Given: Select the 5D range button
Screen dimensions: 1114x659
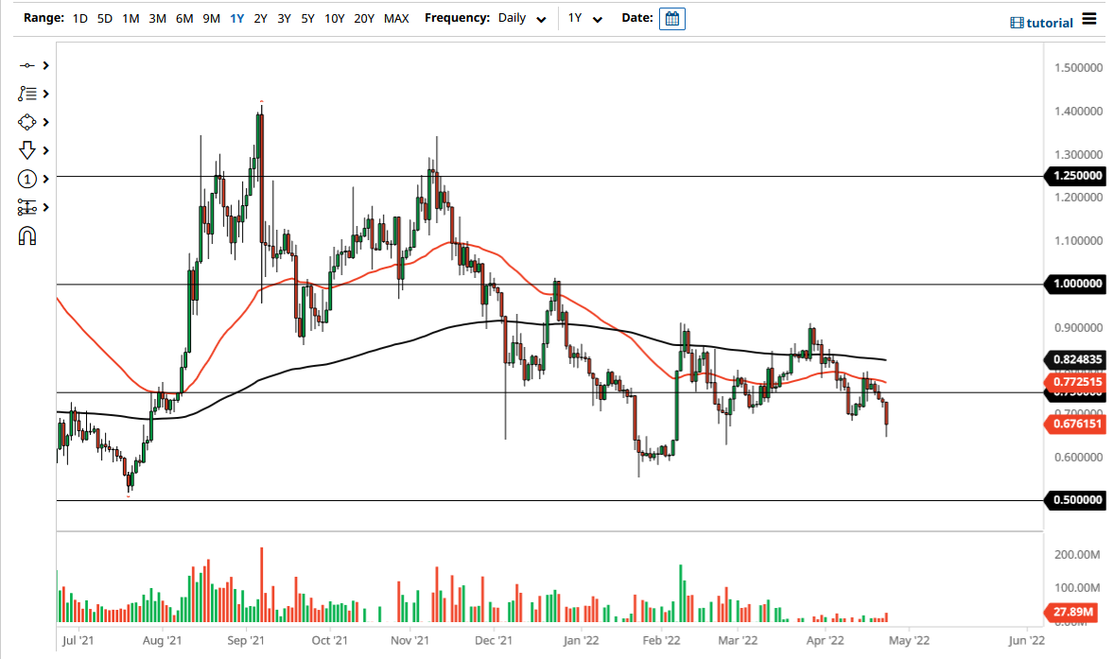Looking at the screenshot, I should (x=104, y=17).
